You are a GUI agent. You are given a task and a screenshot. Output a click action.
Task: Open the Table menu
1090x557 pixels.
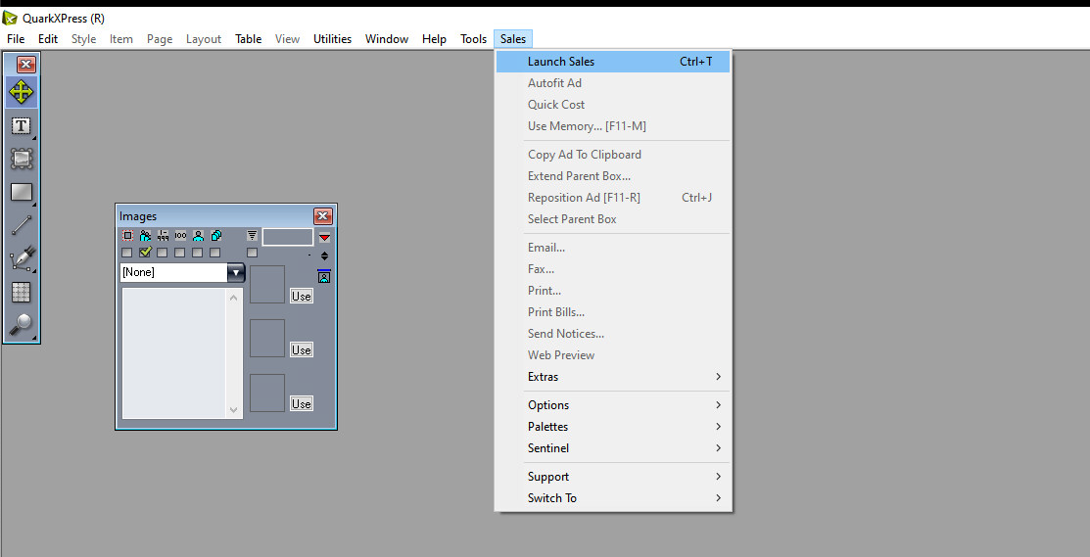(x=248, y=39)
